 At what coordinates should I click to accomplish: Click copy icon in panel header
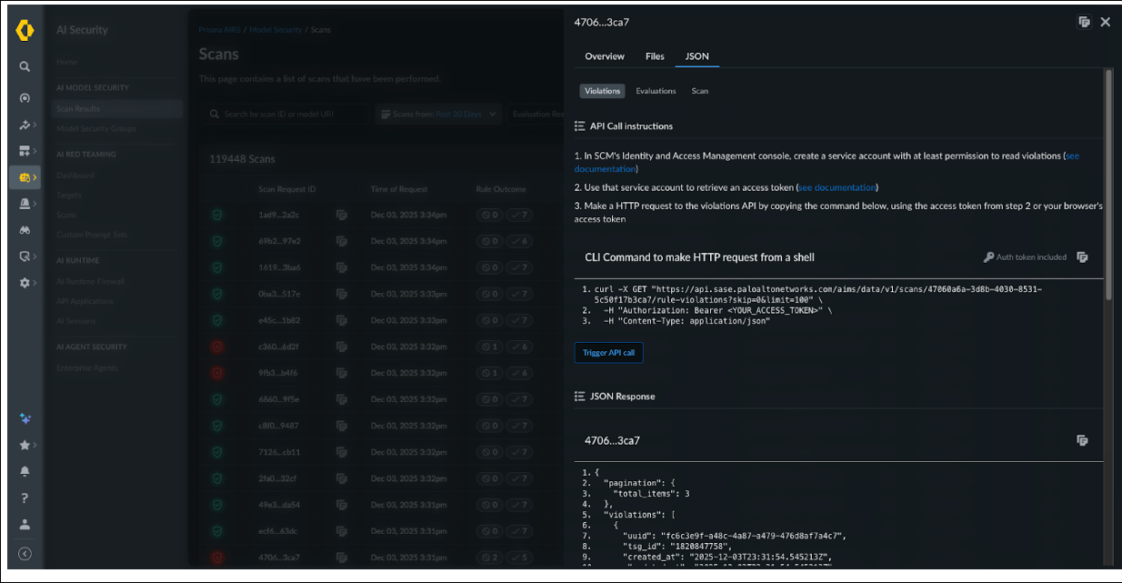tap(1084, 22)
